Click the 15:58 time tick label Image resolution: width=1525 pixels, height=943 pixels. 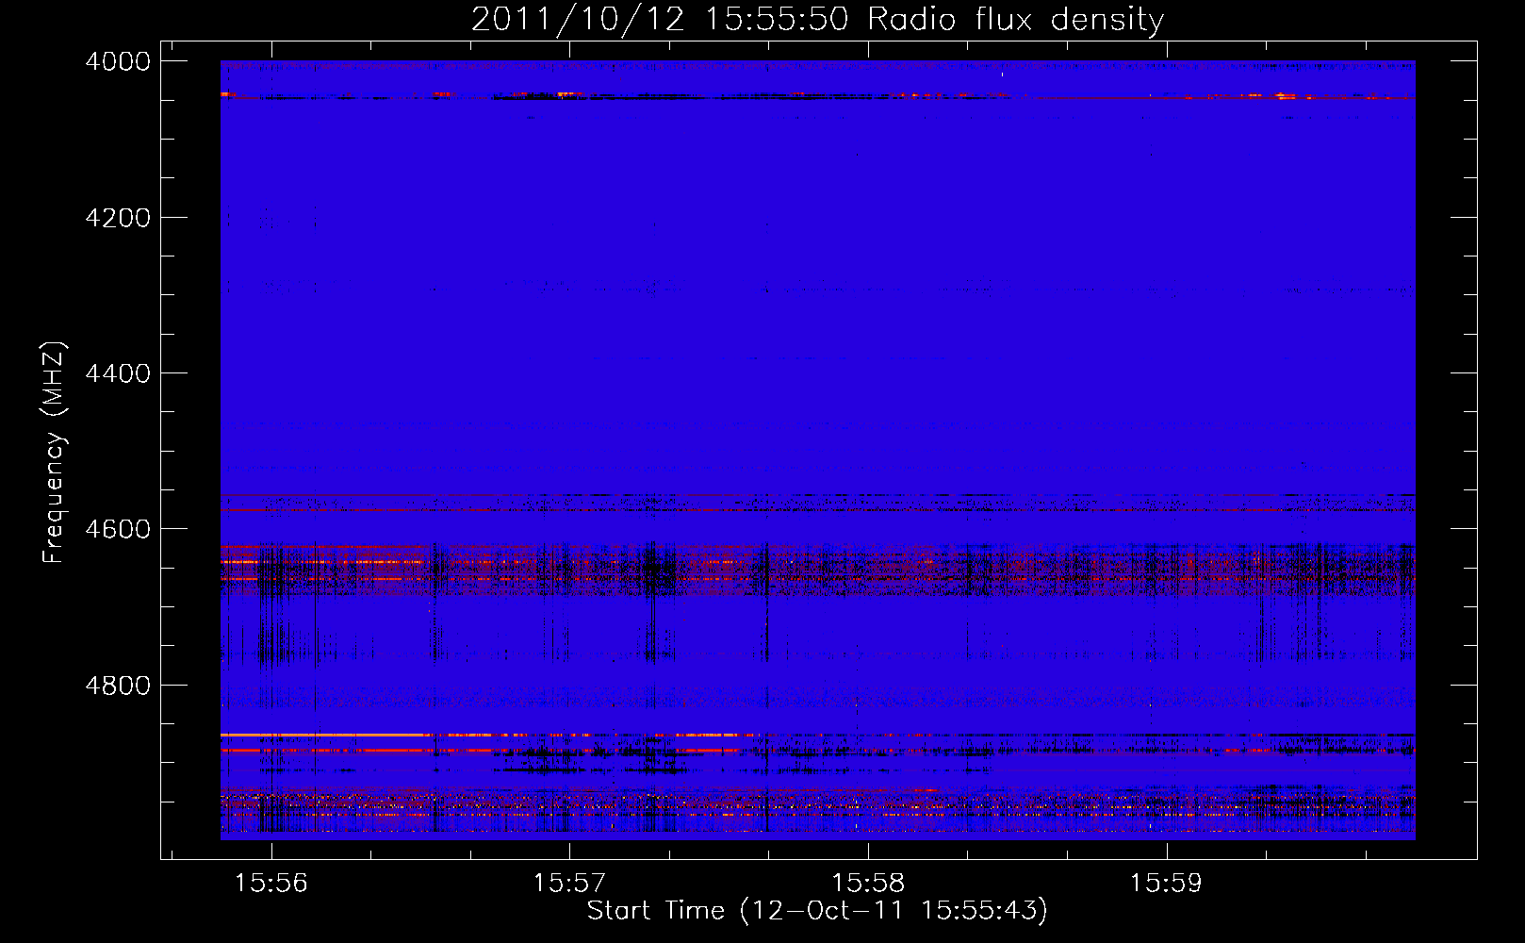click(x=868, y=884)
